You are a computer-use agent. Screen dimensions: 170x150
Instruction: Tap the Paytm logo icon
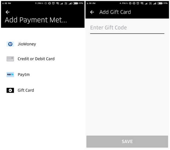pos(10,74)
